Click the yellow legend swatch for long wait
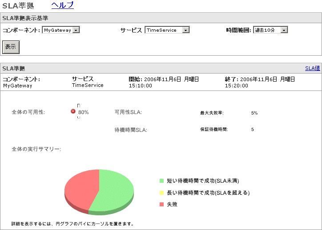The width and height of the screenshot is (322, 230). 161,193
